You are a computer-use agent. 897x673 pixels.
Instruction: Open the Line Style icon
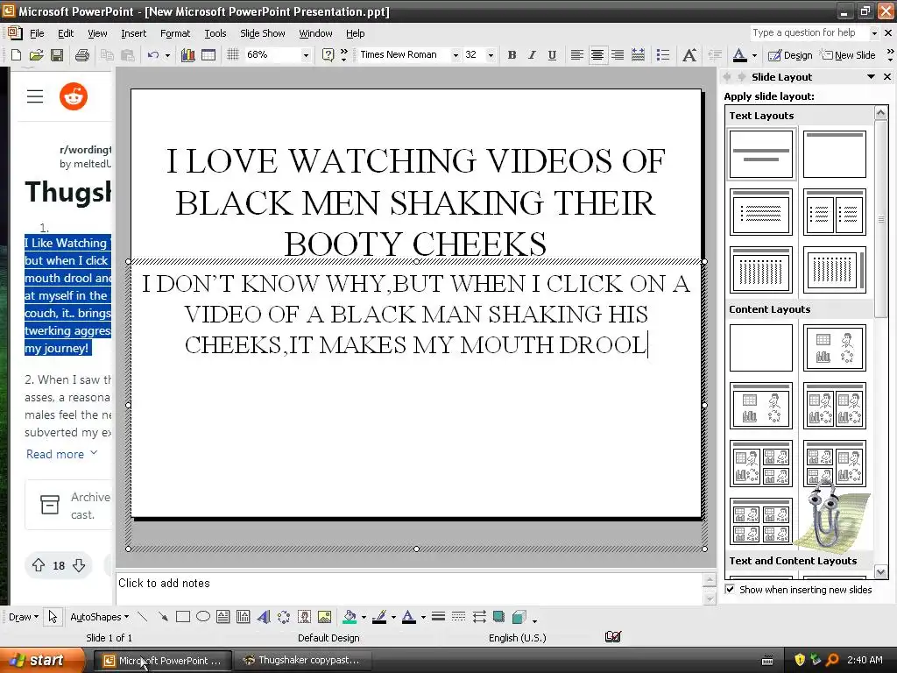click(438, 616)
